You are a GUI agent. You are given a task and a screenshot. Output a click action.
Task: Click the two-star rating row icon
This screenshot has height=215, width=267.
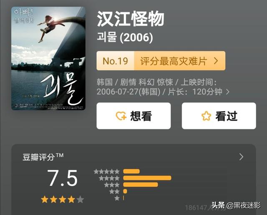pos(114,192)
